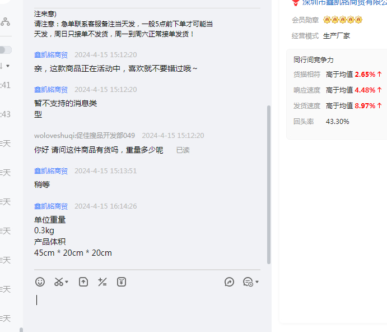Click the 同行间竞争力 heading
The width and height of the screenshot is (387, 332).
point(314,60)
